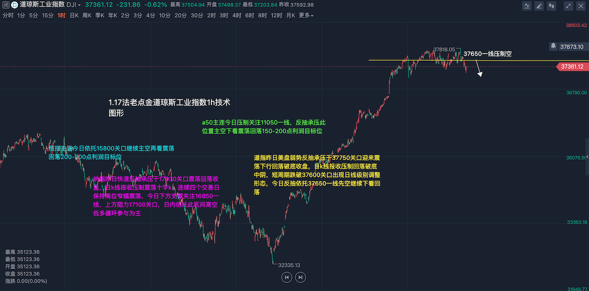Click the 团 icon beside the index name

coord(5,5)
